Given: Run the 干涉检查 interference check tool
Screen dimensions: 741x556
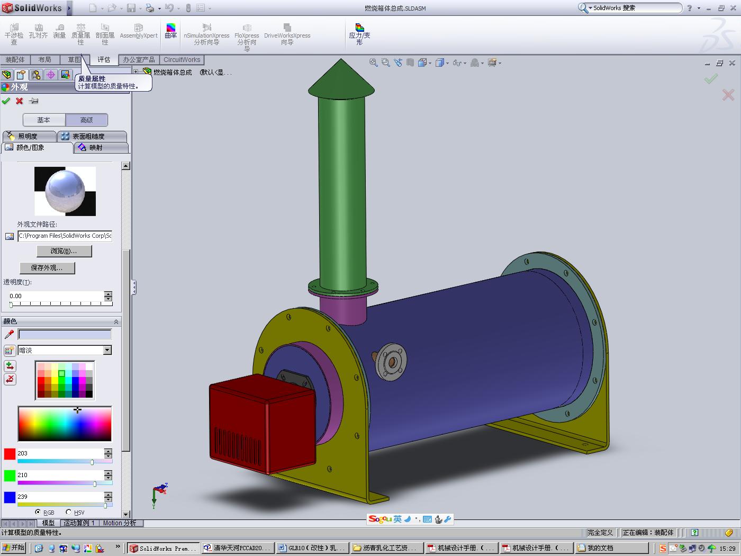Looking at the screenshot, I should (14, 34).
